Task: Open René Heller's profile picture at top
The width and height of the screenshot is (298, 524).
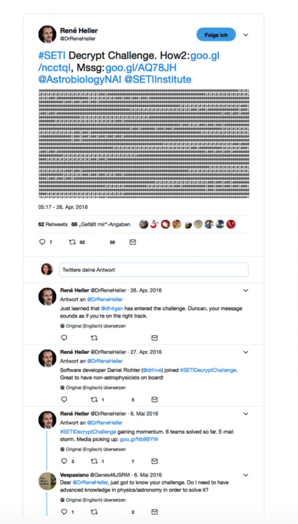Action: (x=48, y=35)
